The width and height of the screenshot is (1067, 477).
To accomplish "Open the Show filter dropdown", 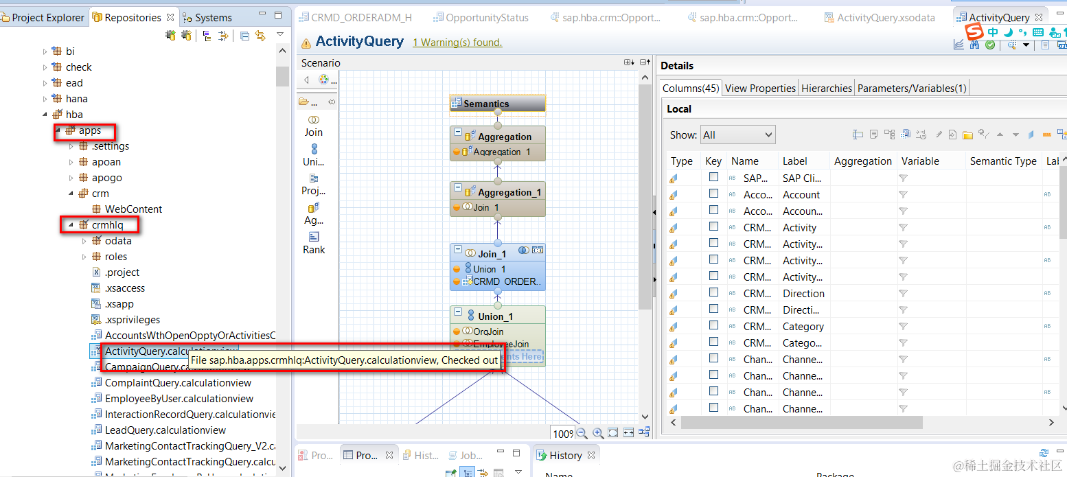I will pos(737,135).
